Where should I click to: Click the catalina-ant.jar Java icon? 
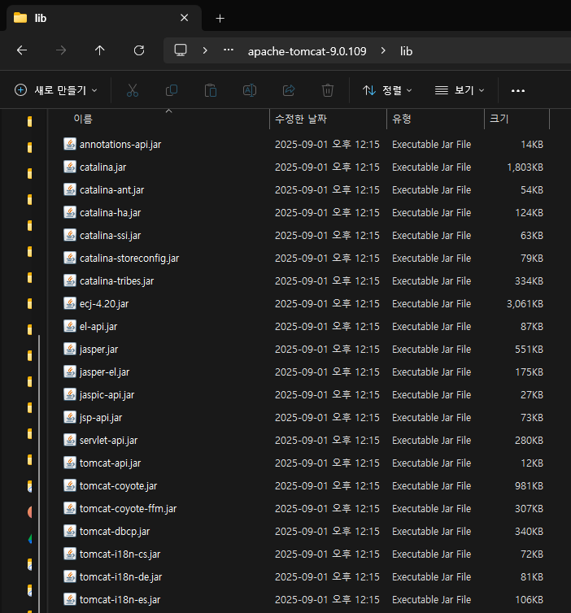coord(70,189)
